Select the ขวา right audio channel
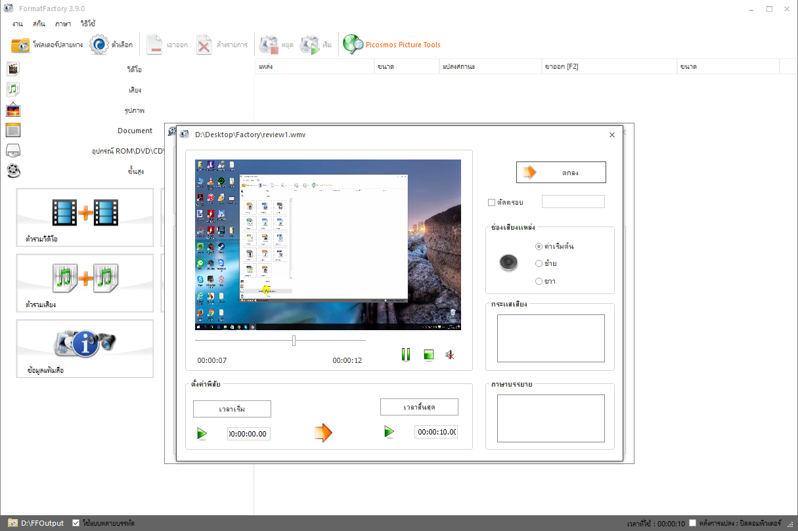 click(x=539, y=282)
